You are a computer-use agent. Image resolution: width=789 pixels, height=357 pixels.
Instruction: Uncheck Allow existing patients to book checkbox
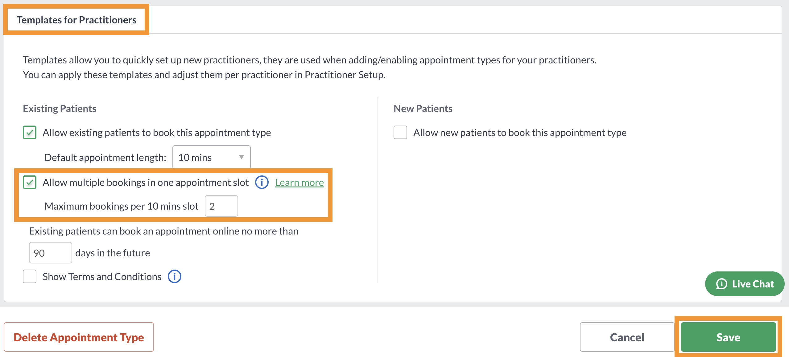pyautogui.click(x=30, y=132)
